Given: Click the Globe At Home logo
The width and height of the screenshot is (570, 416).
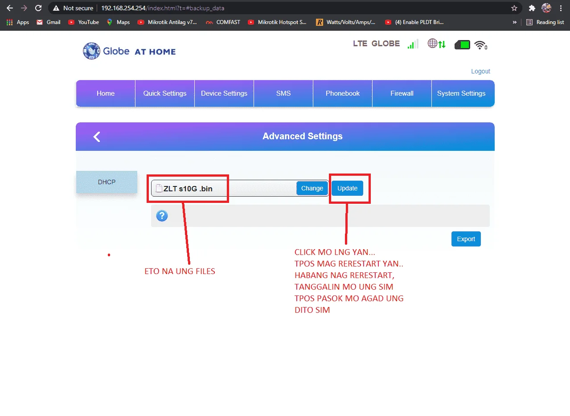Looking at the screenshot, I should 129,51.
